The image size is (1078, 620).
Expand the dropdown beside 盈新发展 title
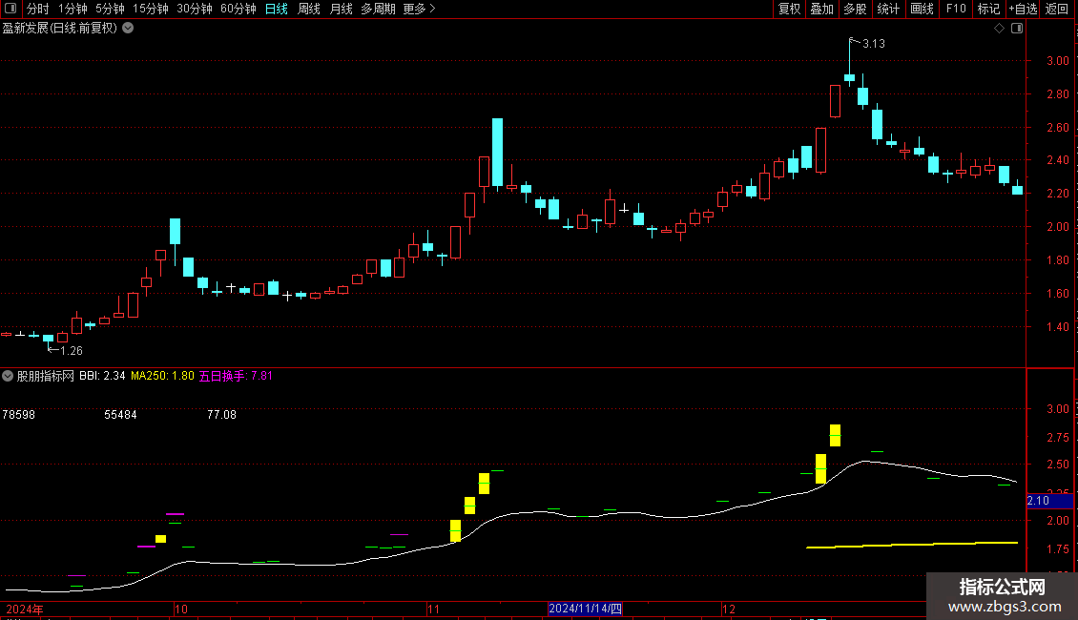128,28
